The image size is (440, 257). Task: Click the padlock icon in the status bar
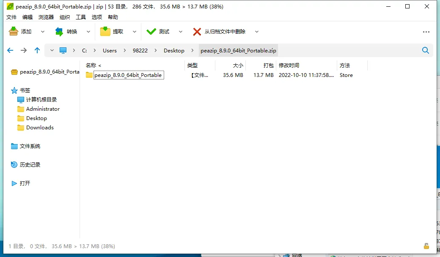pos(426,246)
